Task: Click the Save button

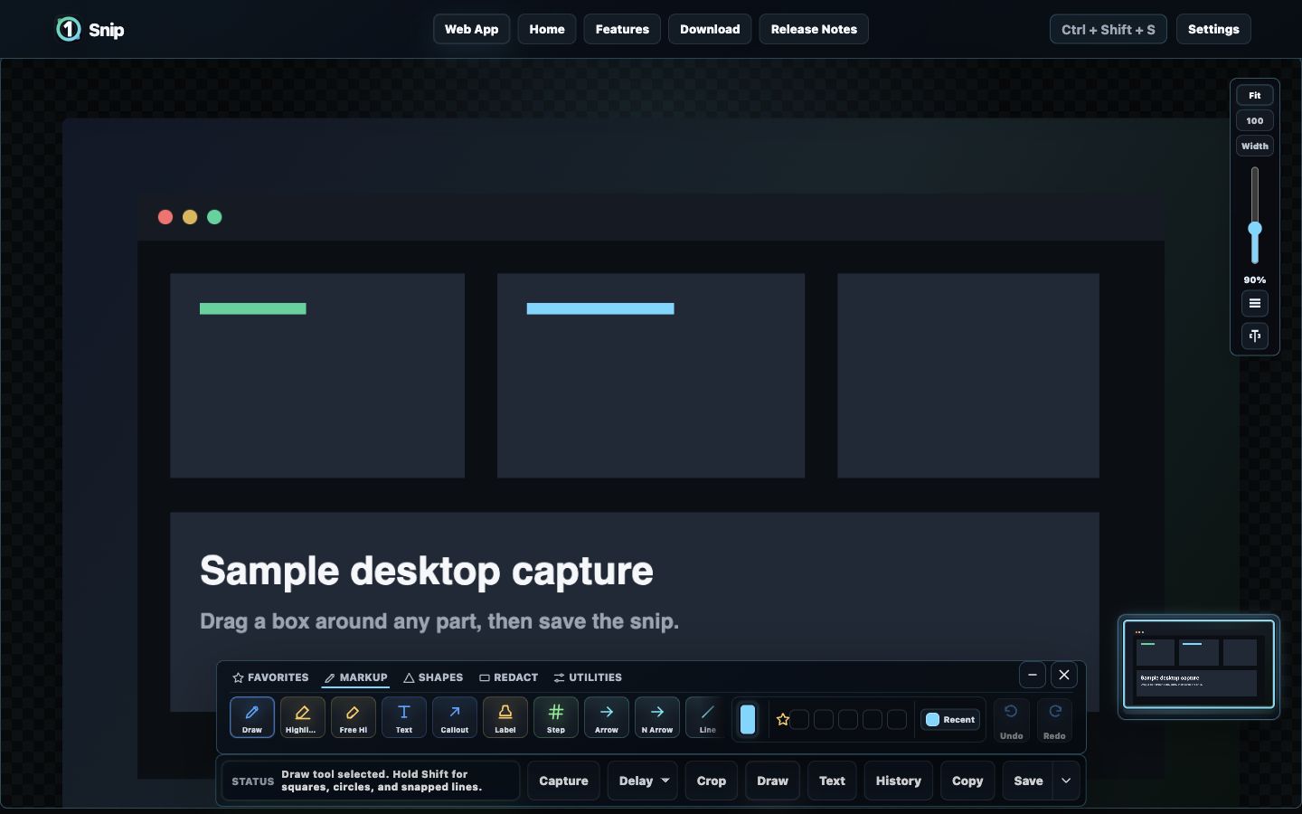Action: 1028,781
